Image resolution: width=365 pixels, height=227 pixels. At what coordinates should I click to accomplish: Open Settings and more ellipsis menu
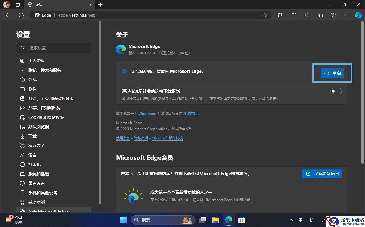click(x=346, y=15)
